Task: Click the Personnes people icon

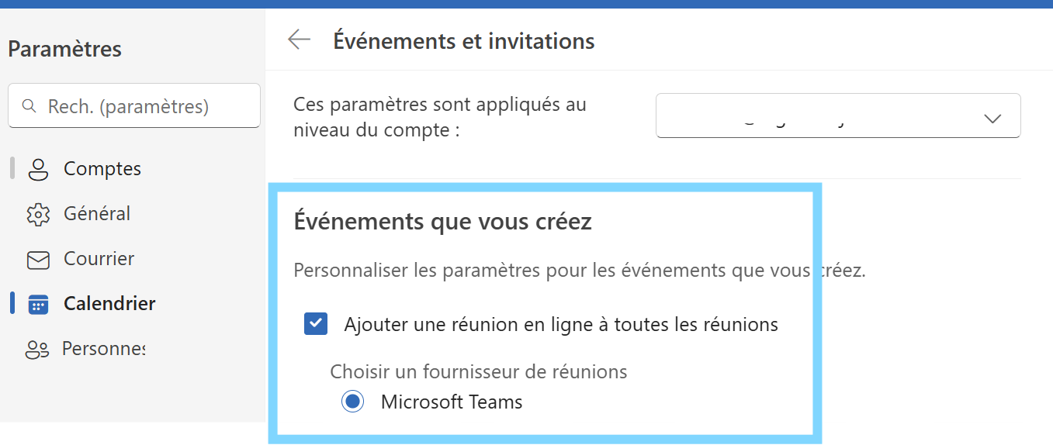Action: pos(37,350)
